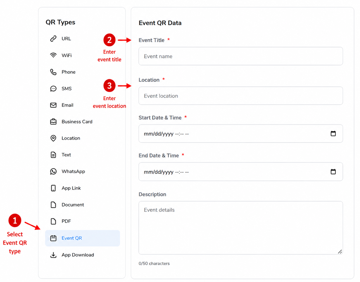Click the Email envelope icon
The image size is (360, 282).
[53, 105]
